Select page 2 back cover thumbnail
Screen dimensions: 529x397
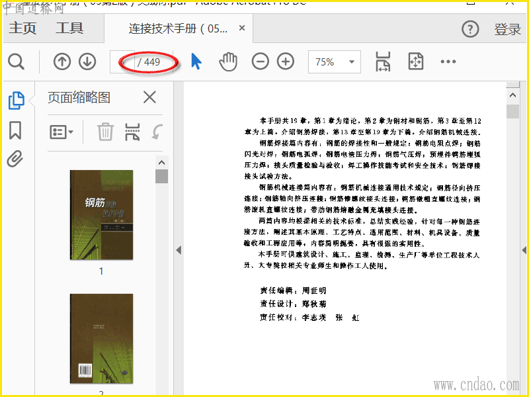coord(102,339)
